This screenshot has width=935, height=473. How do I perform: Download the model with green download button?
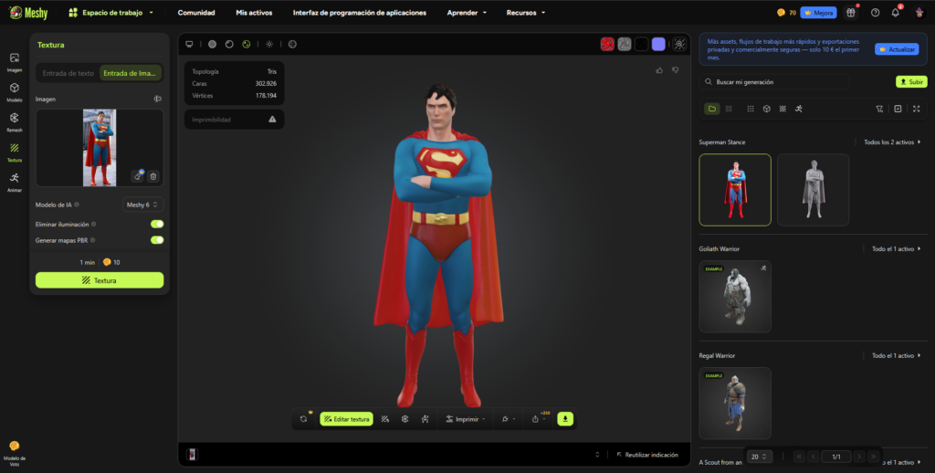565,419
